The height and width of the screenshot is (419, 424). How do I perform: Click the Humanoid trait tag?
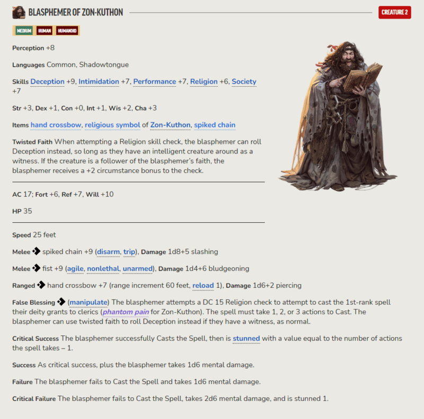click(x=67, y=31)
